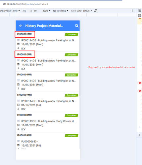Open record IP000109MR
This screenshot has width=142, height=165.
tap(48, 141)
